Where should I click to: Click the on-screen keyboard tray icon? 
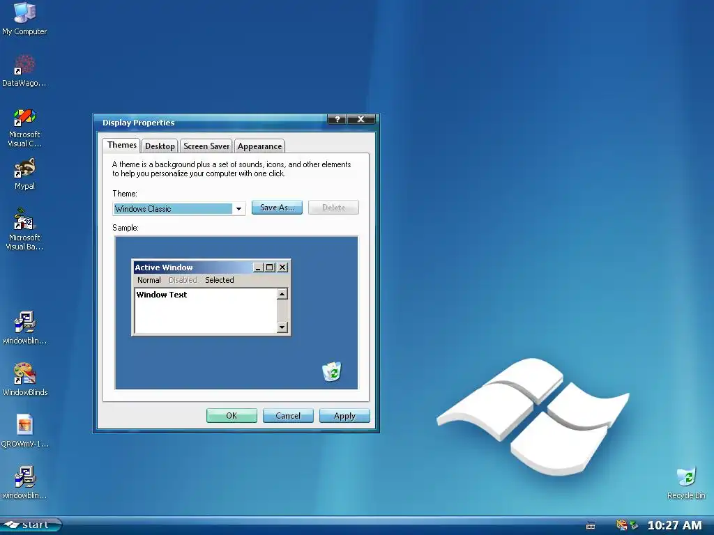click(x=591, y=525)
